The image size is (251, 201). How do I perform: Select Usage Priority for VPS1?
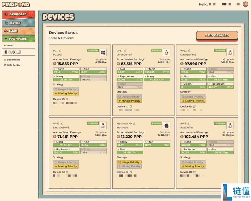[129, 97]
